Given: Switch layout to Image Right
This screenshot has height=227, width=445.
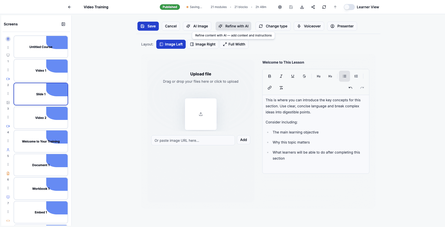Looking at the screenshot, I should pyautogui.click(x=203, y=44).
